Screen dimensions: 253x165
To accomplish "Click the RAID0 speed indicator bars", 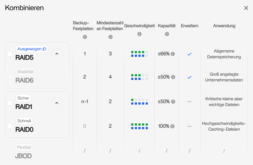I will point(139,126).
